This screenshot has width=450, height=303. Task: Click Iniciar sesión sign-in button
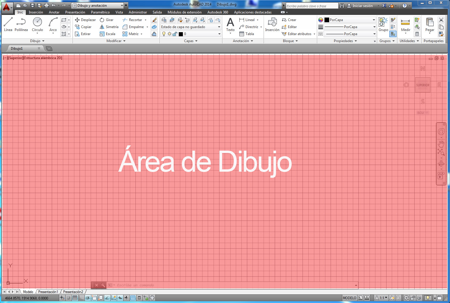(360, 6)
